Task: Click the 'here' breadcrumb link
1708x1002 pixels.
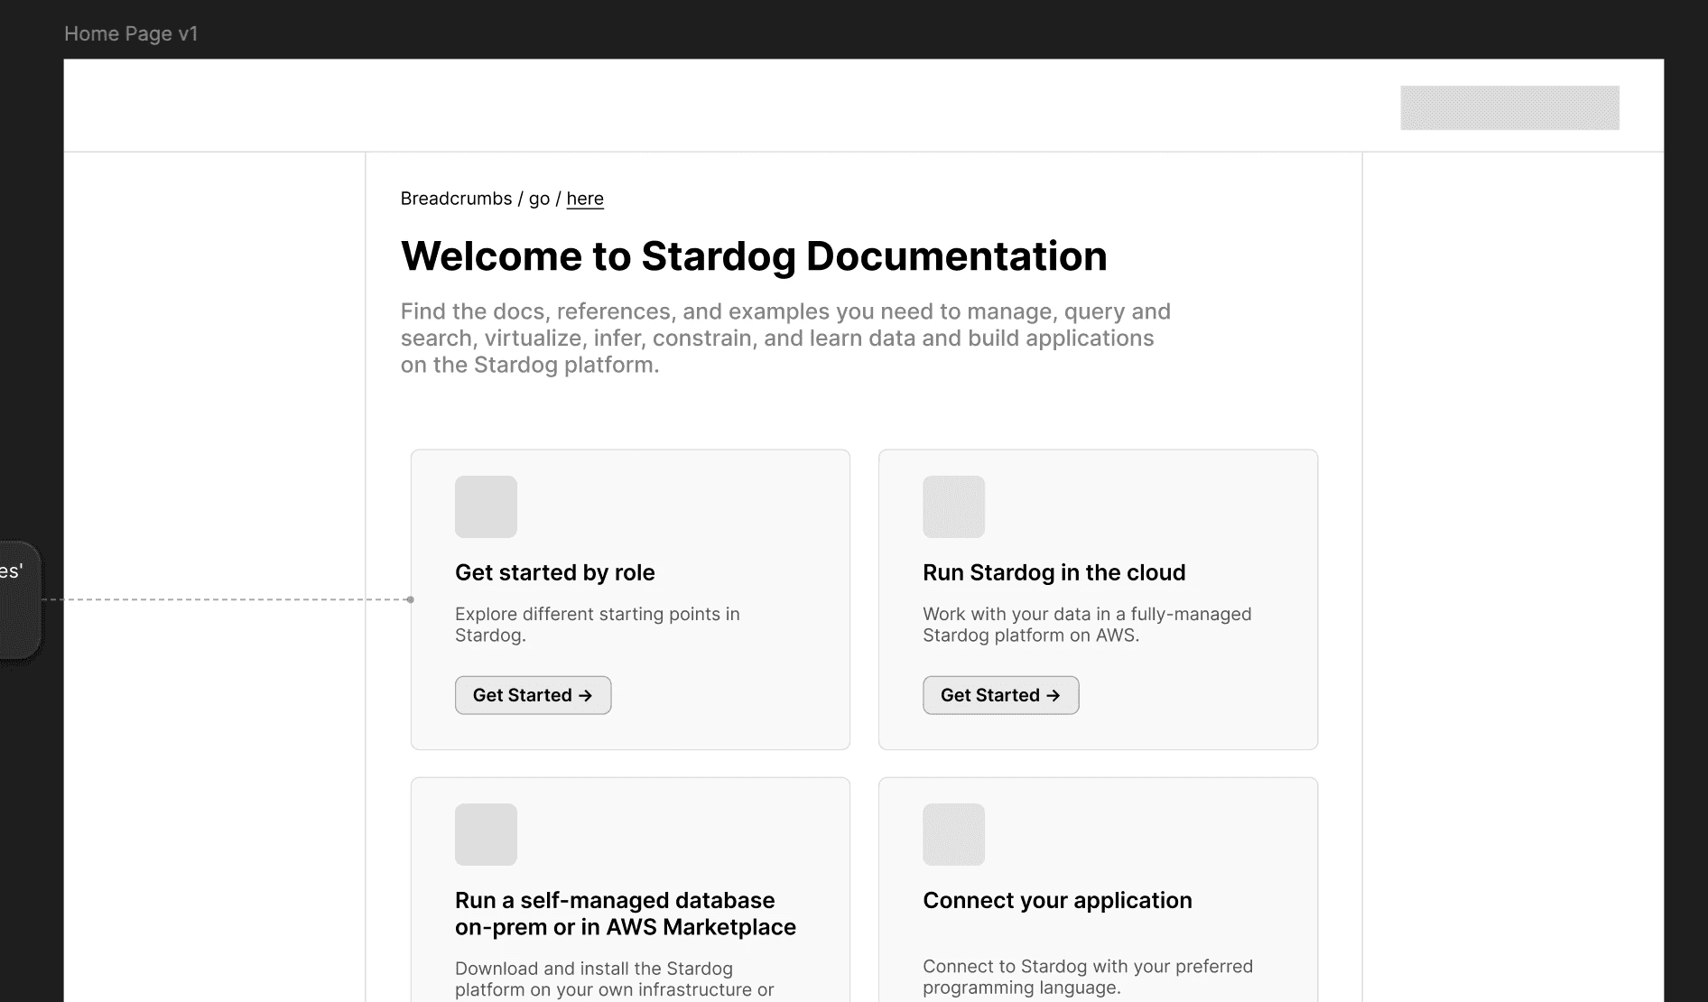Action: click(585, 199)
